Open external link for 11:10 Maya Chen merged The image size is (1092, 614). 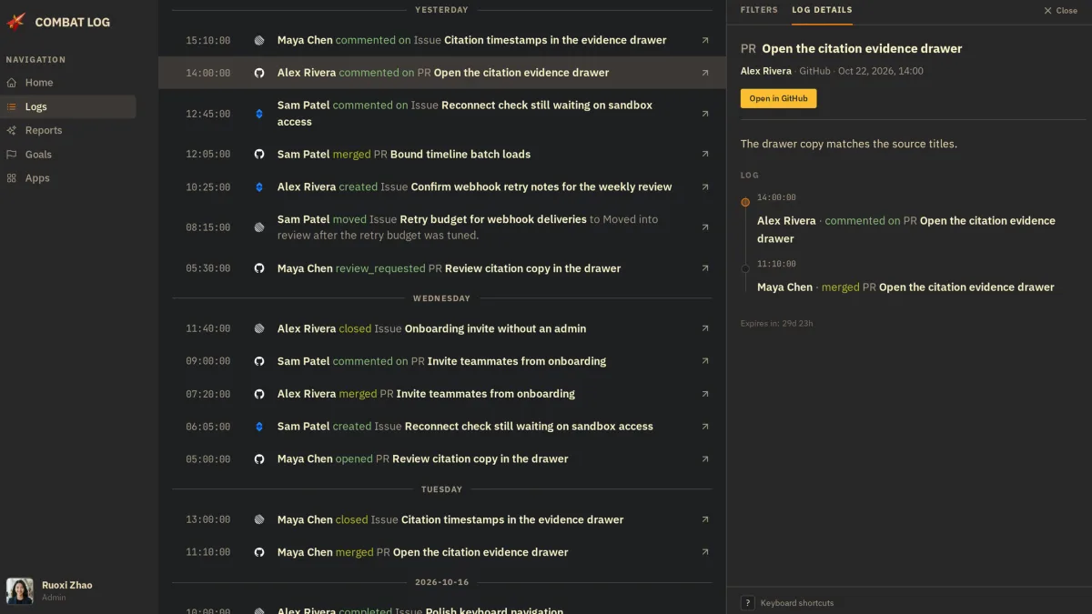[705, 552]
